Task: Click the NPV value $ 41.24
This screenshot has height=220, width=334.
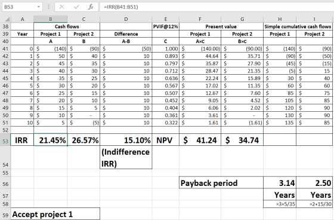Action: [200, 140]
